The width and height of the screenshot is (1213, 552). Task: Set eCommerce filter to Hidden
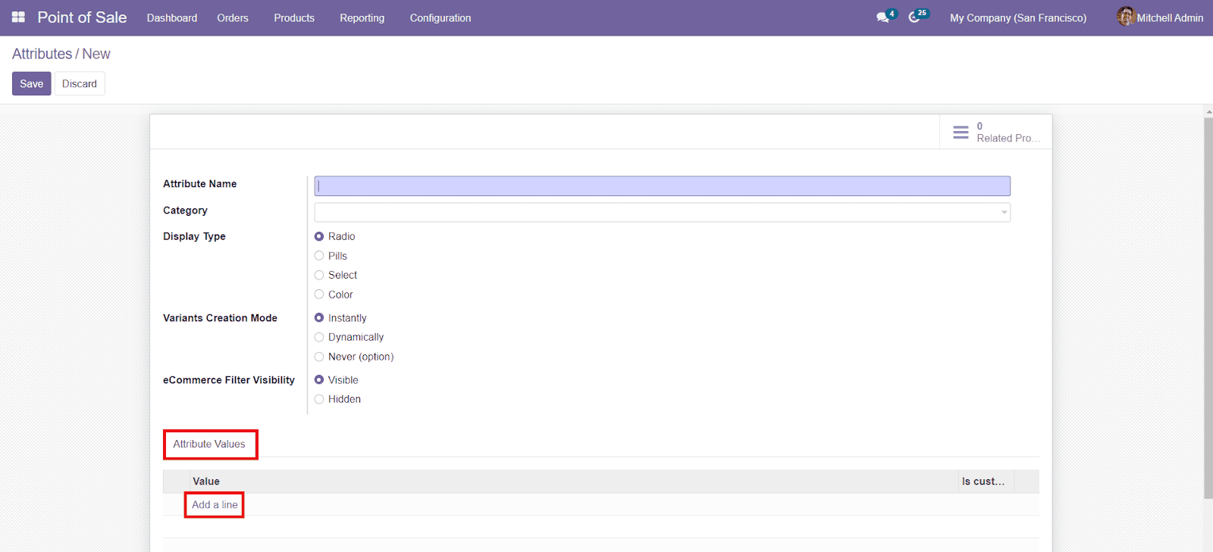tap(319, 399)
